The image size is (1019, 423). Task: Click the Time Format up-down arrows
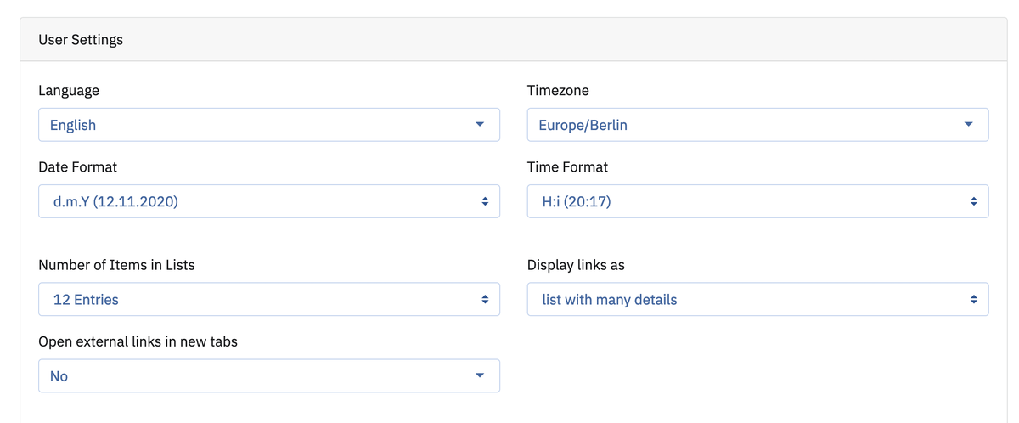click(x=974, y=202)
